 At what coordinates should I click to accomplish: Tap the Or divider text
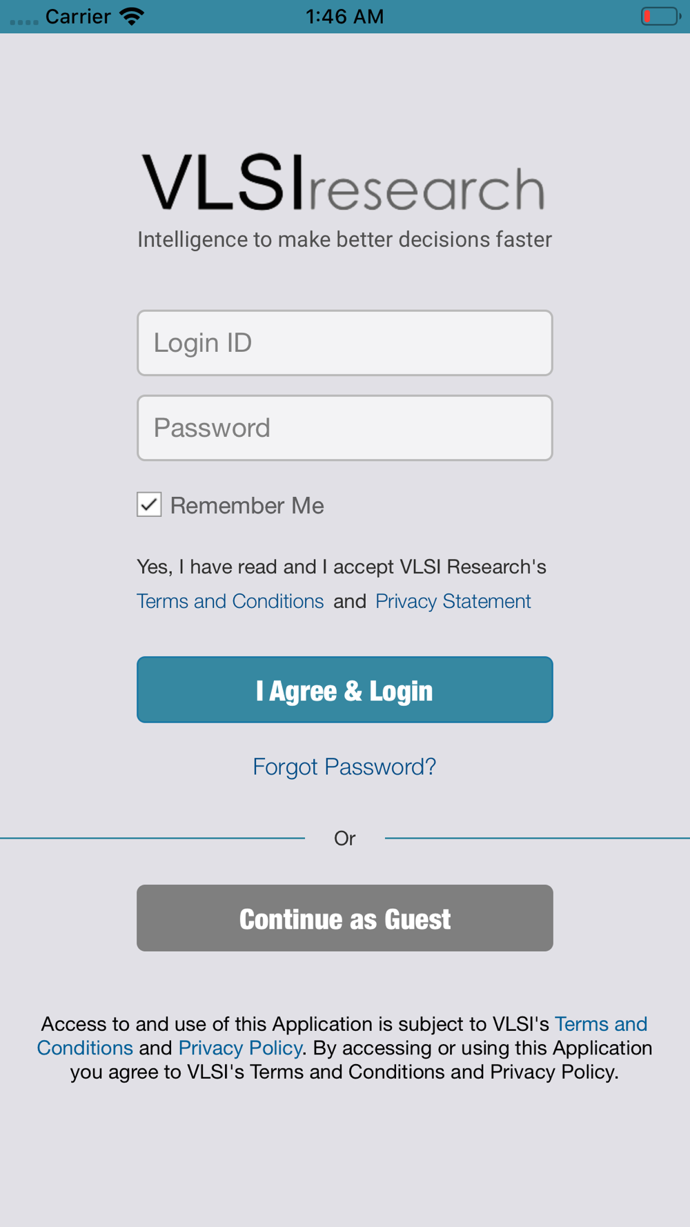click(x=344, y=838)
